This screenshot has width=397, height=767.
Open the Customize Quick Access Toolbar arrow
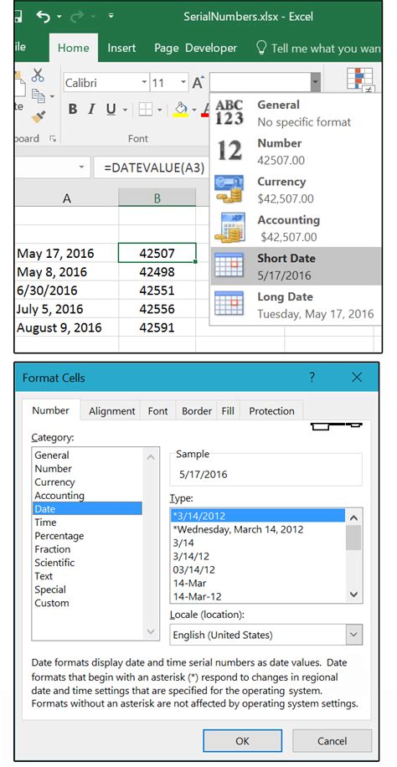coord(111,16)
